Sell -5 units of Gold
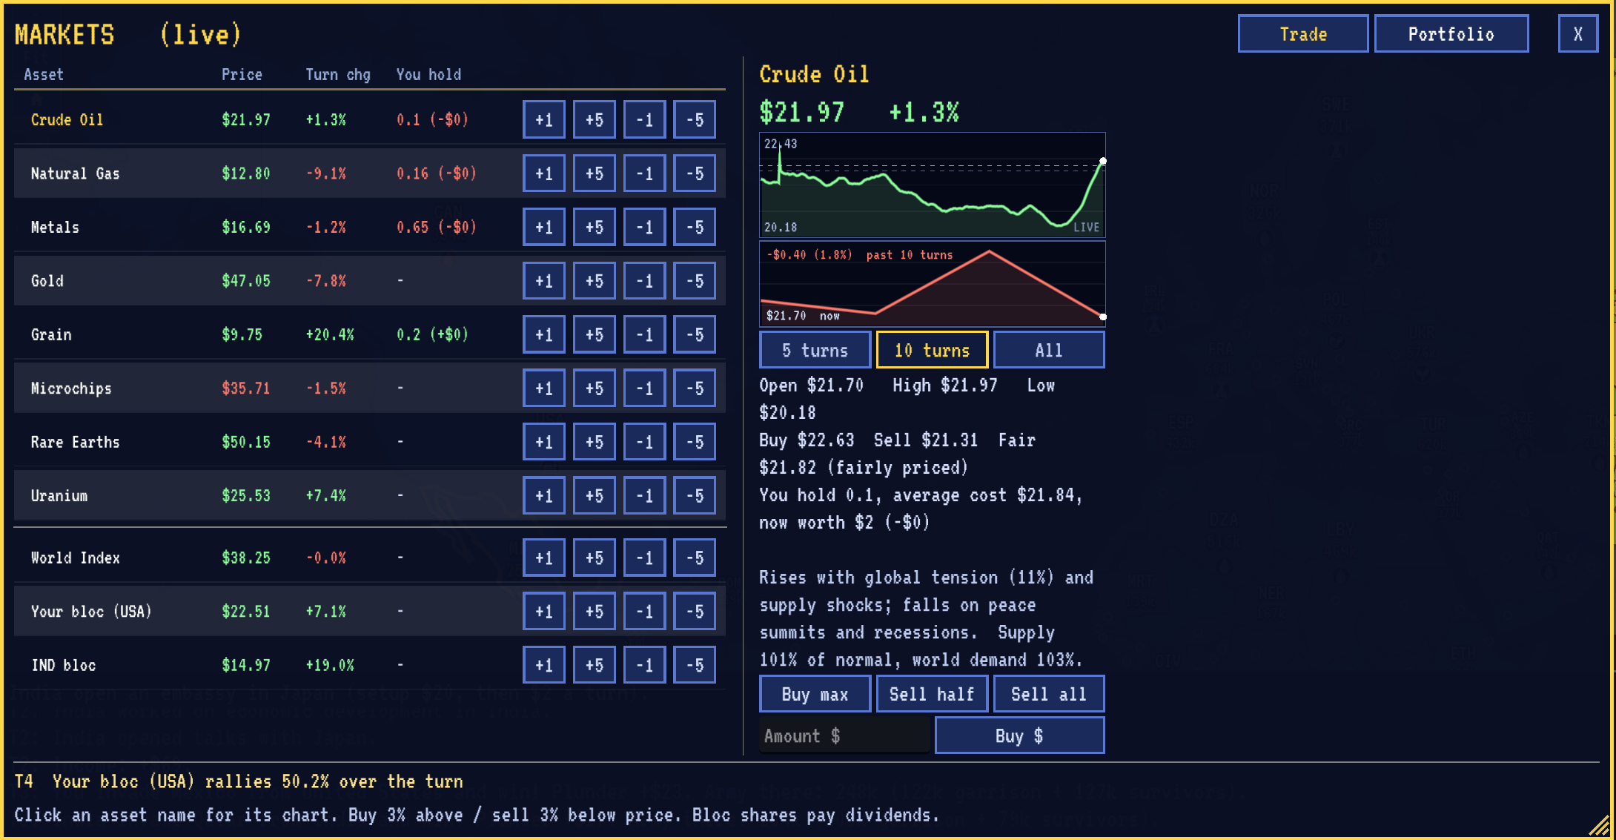Image resolution: width=1616 pixels, height=840 pixels. 695,281
